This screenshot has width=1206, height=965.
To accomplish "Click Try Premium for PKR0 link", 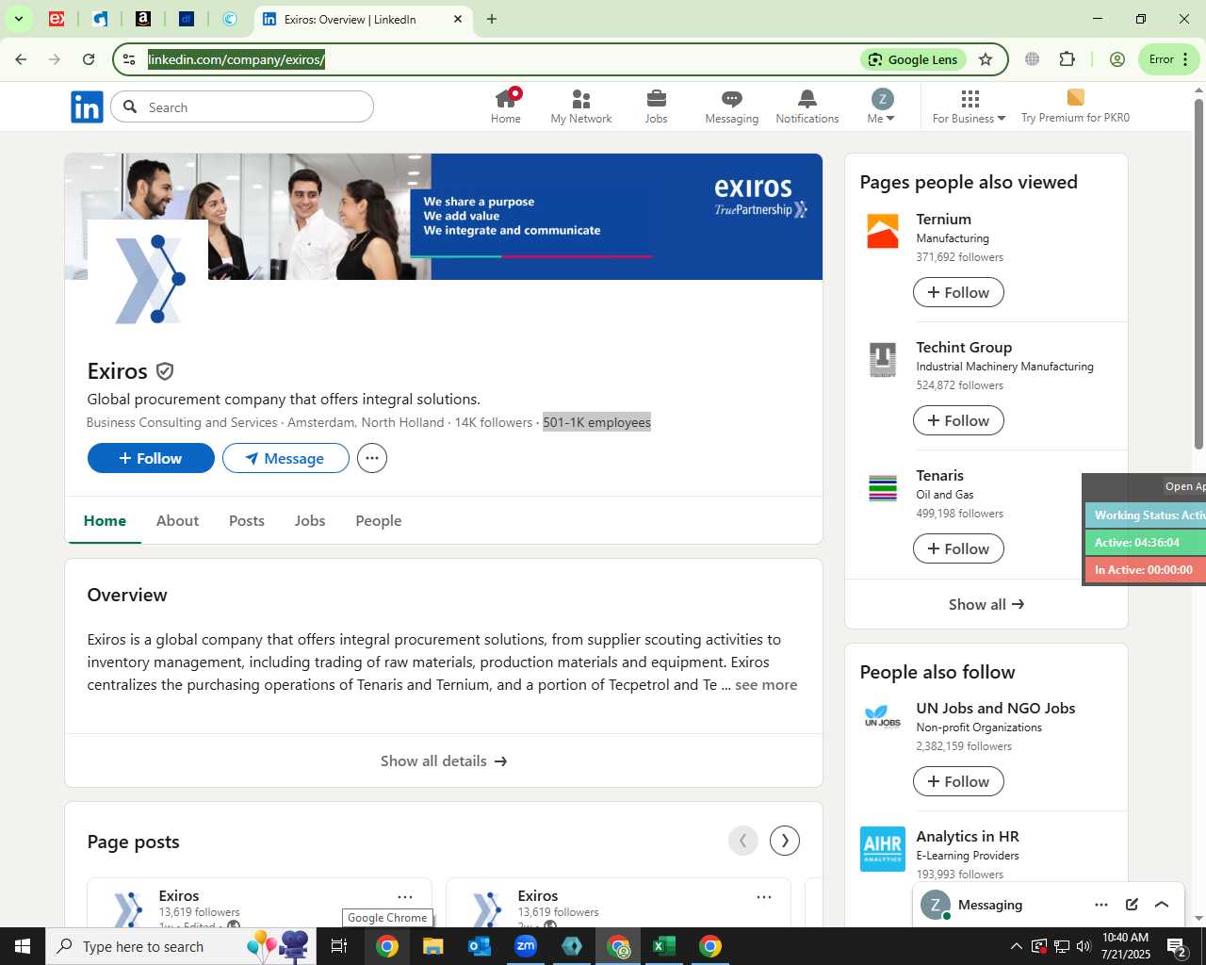I will pyautogui.click(x=1075, y=106).
